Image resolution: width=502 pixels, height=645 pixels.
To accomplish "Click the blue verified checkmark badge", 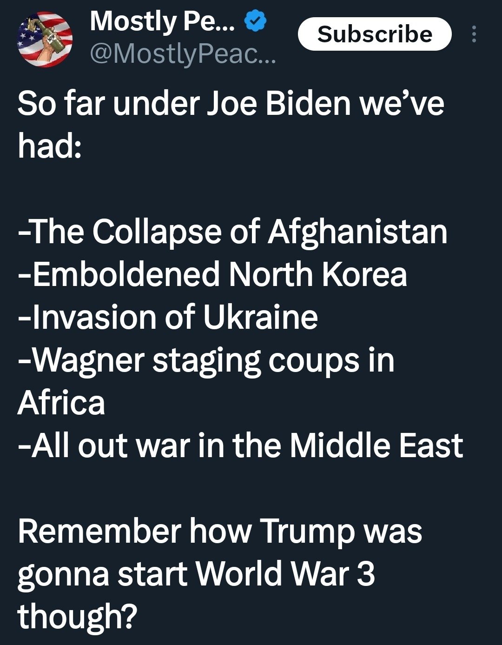I will (255, 22).
